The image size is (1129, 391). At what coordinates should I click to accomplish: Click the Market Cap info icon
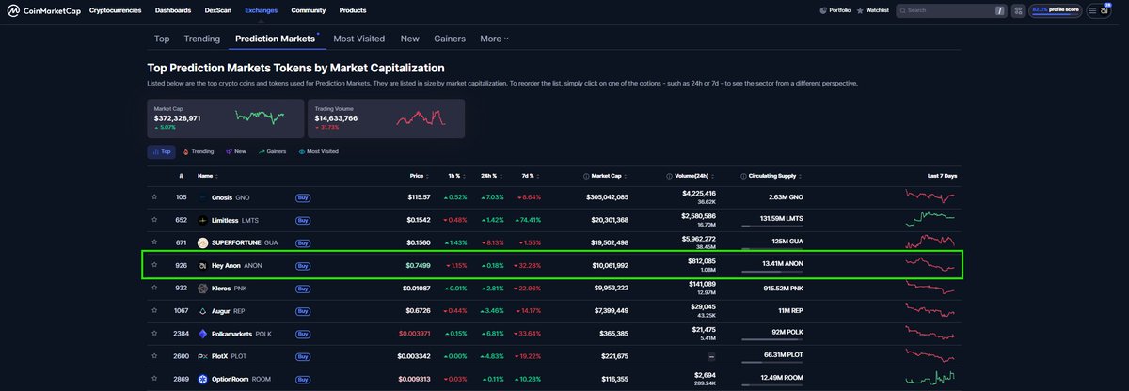pos(586,176)
